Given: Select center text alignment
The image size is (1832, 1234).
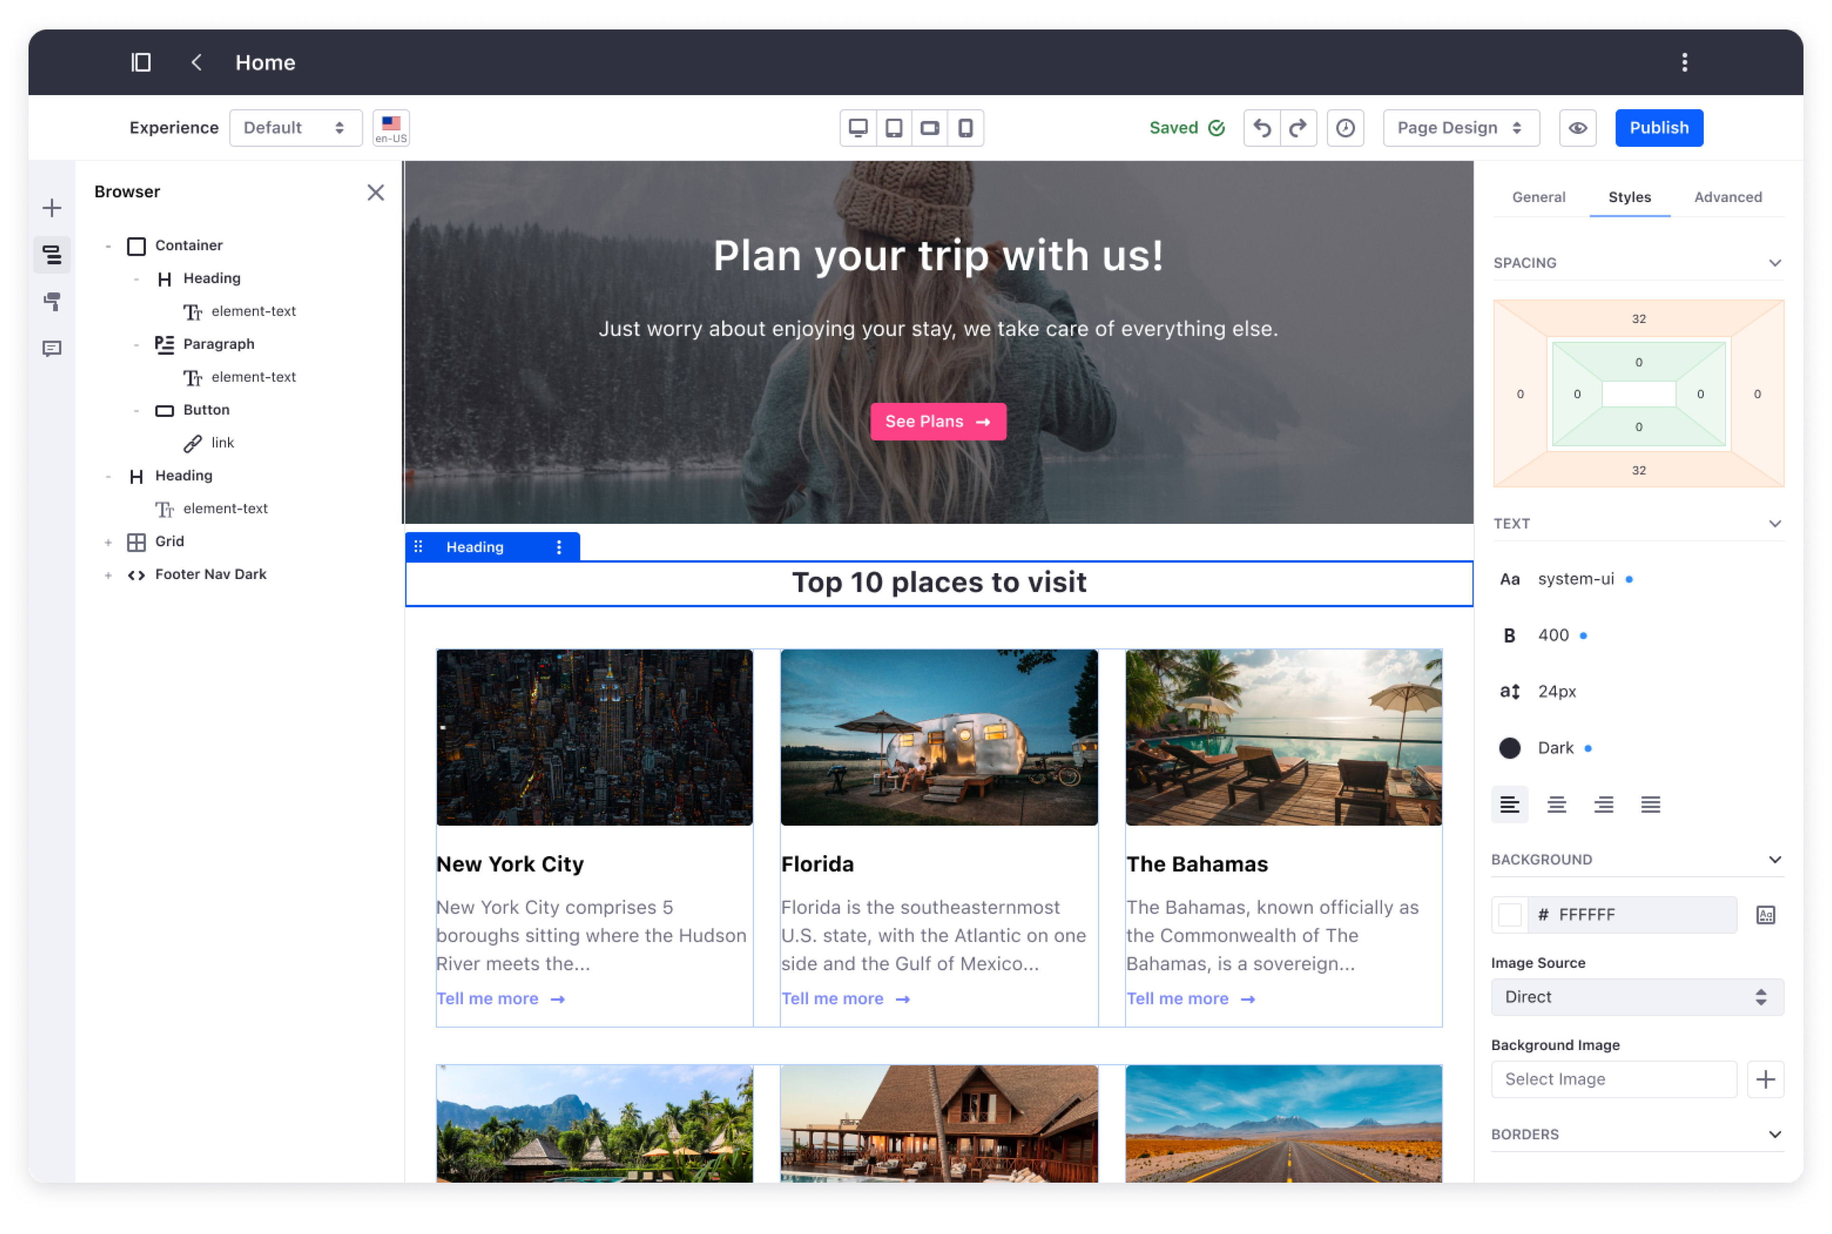Looking at the screenshot, I should click(x=1556, y=804).
